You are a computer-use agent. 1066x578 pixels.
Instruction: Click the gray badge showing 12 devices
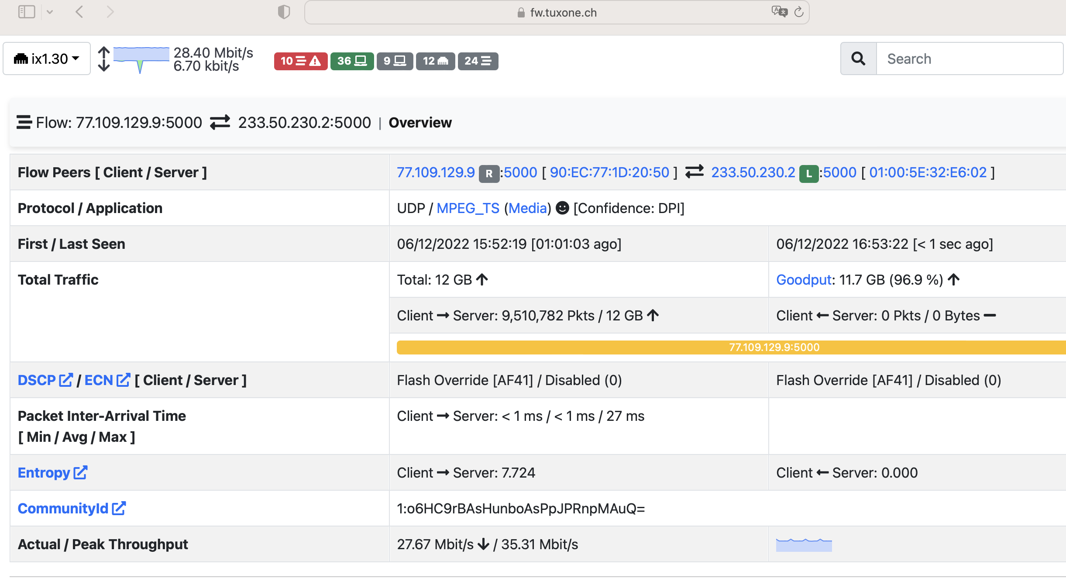tap(435, 61)
